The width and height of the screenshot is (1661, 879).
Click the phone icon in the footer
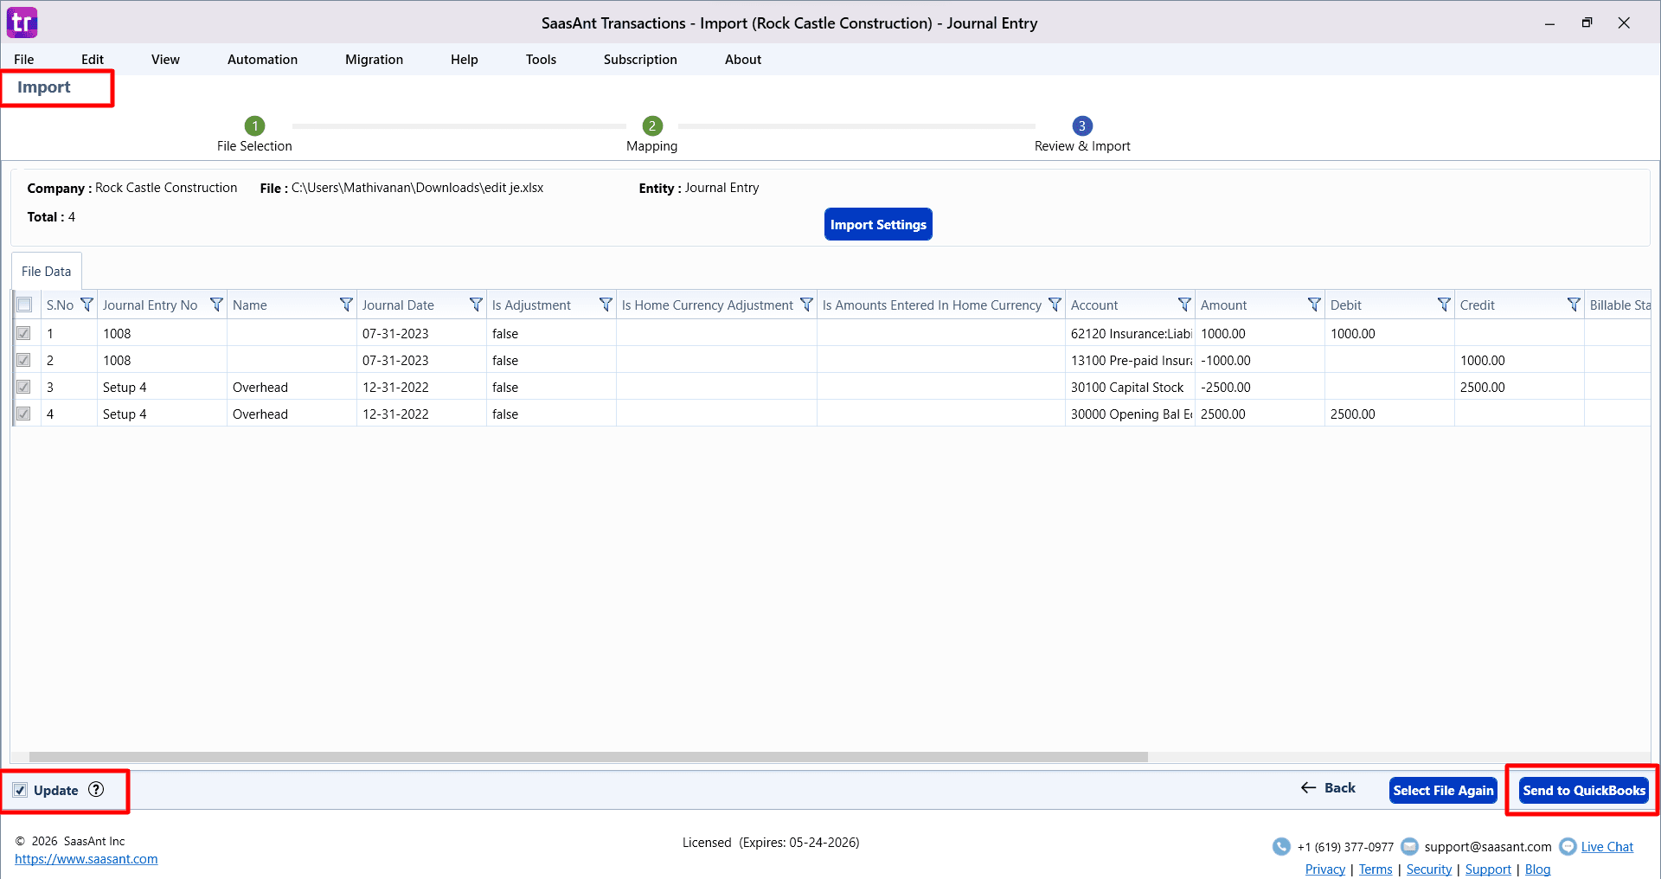coord(1281,846)
